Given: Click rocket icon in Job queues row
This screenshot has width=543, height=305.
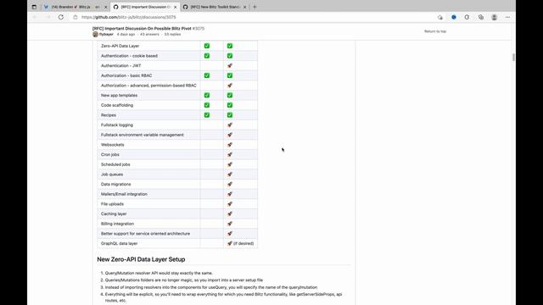Looking at the screenshot, I should (230, 175).
